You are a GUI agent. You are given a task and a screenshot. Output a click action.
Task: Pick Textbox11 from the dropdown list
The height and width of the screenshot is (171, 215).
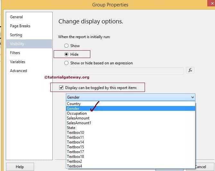[x=130, y=137]
